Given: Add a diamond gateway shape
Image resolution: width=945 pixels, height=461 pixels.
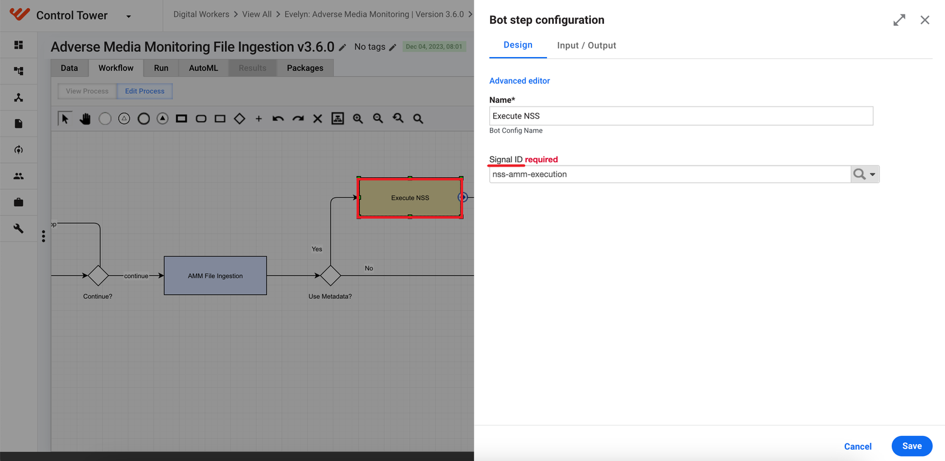Looking at the screenshot, I should [239, 118].
